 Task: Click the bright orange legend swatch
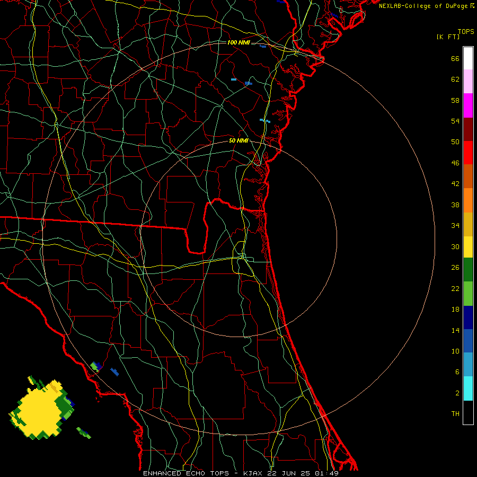[468, 200]
